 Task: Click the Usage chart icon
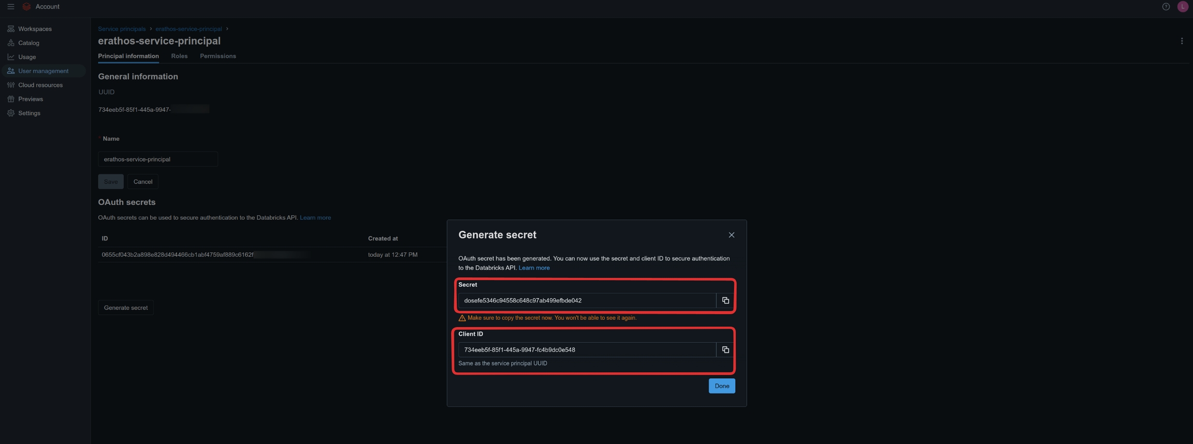[x=11, y=57]
